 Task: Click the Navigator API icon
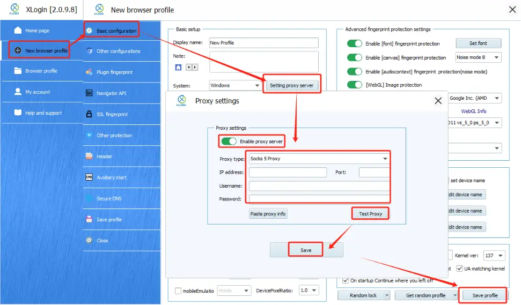[x=89, y=93]
